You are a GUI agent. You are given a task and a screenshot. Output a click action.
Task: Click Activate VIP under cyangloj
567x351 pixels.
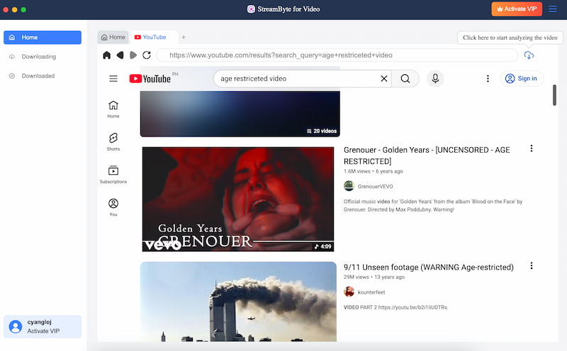43,331
